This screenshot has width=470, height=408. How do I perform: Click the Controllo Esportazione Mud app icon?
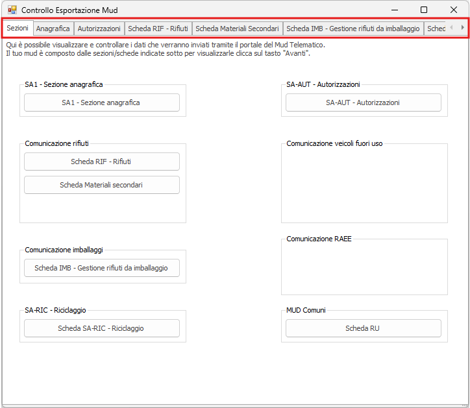(x=12, y=10)
